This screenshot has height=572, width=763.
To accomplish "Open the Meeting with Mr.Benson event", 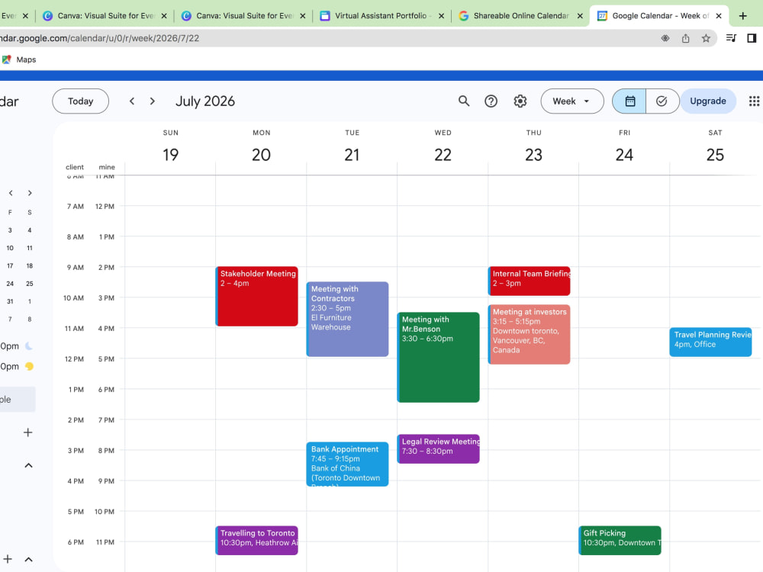I will click(x=439, y=357).
